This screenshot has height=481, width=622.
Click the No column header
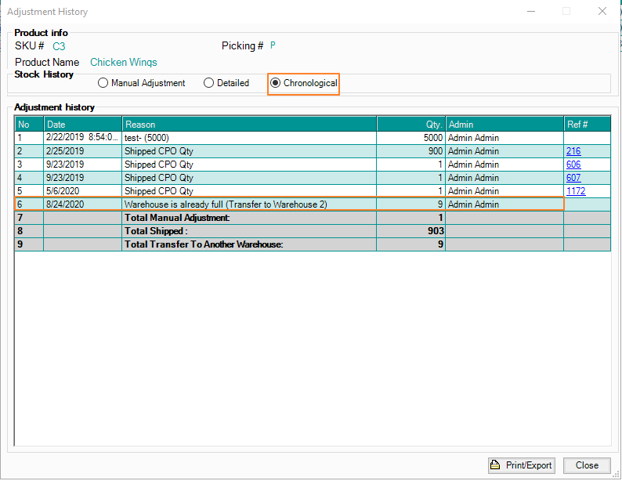pos(29,125)
